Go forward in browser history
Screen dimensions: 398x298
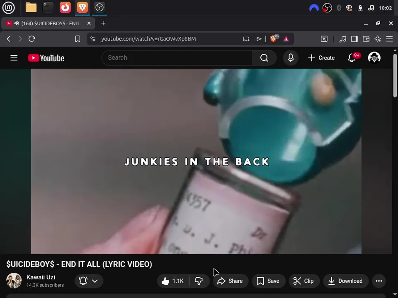(20, 39)
